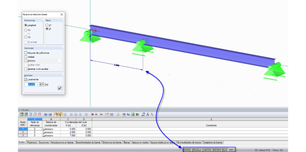Select plane option 2°
Screen dimensions: 306x152
(47, 29)
